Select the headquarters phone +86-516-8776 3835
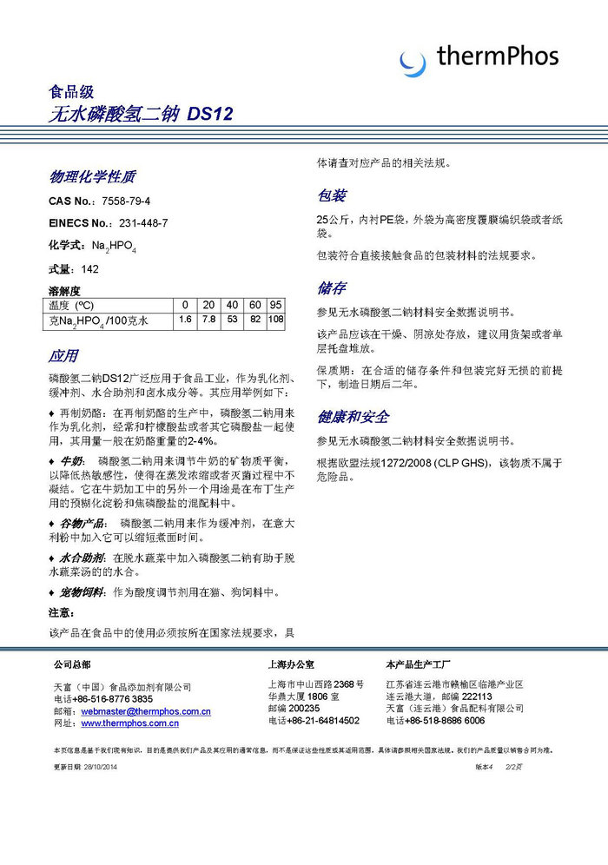This screenshot has height=865, width=608. 113,699
